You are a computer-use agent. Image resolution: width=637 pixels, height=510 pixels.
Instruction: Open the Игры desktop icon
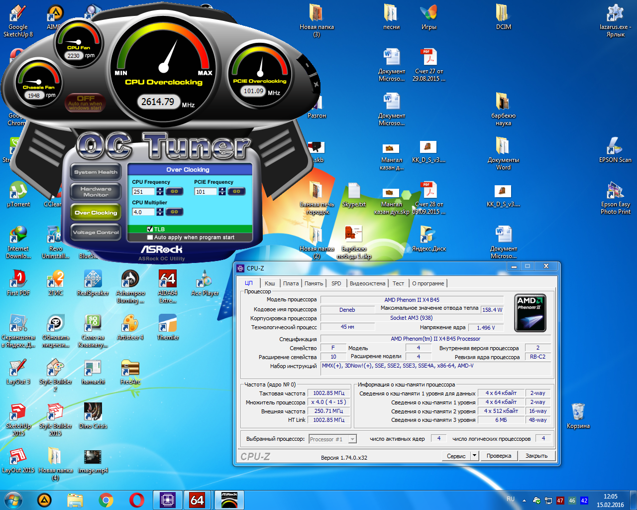428,17
